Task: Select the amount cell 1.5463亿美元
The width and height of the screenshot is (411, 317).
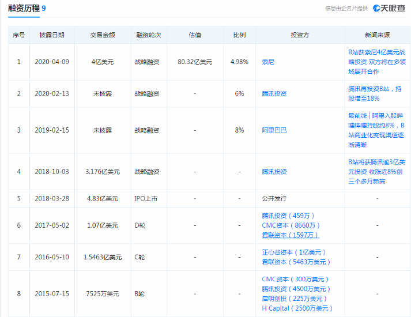Action: coord(103,257)
